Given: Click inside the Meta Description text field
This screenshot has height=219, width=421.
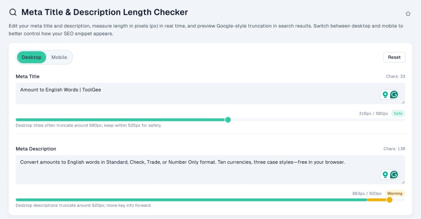Looking at the screenshot, I should (210, 169).
